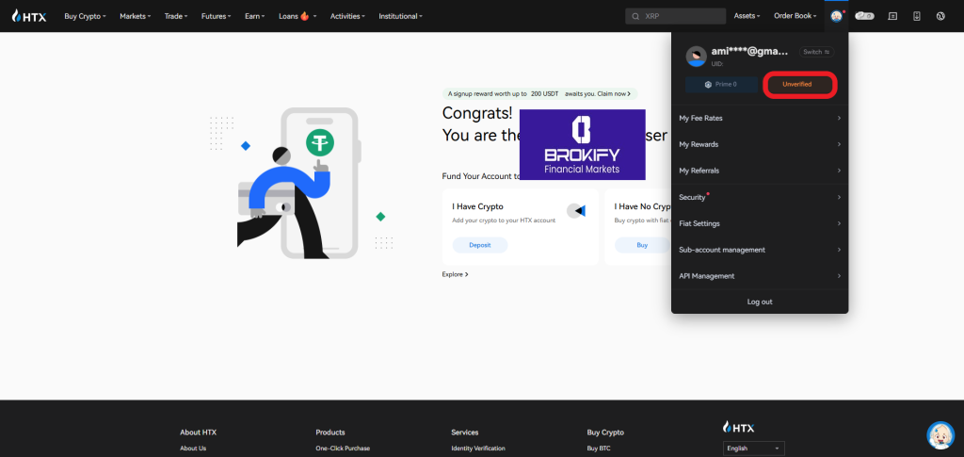This screenshot has width=964, height=457.
Task: Click the HTX logo in the header
Action: [x=28, y=16]
